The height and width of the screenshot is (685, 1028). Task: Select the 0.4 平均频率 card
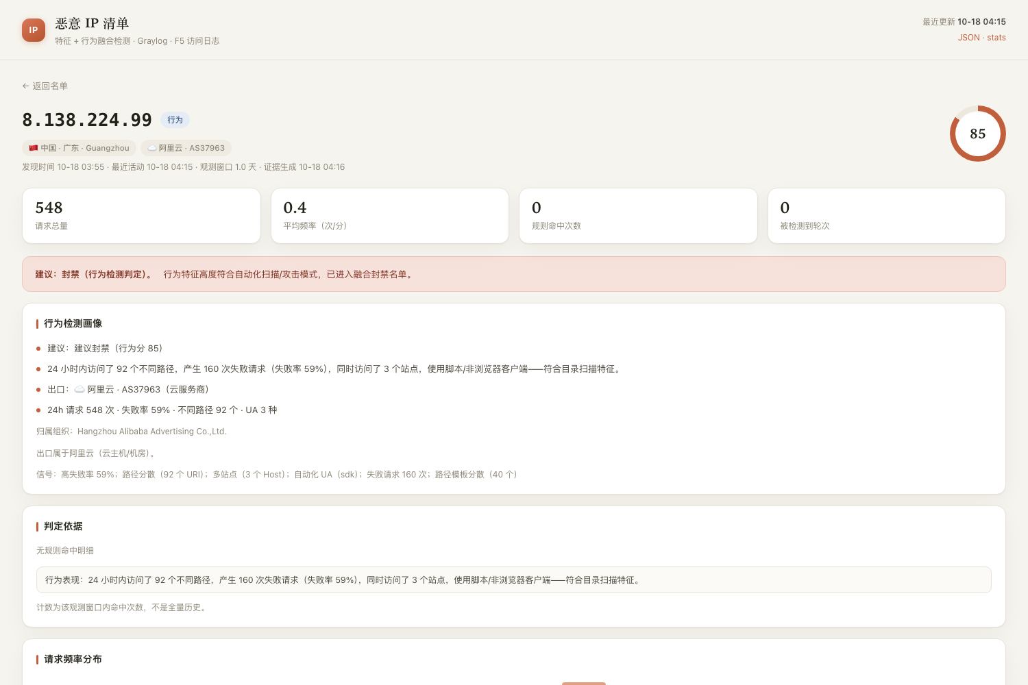point(390,216)
